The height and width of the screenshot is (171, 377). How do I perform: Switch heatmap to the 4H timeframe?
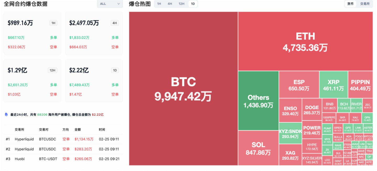click(x=170, y=4)
